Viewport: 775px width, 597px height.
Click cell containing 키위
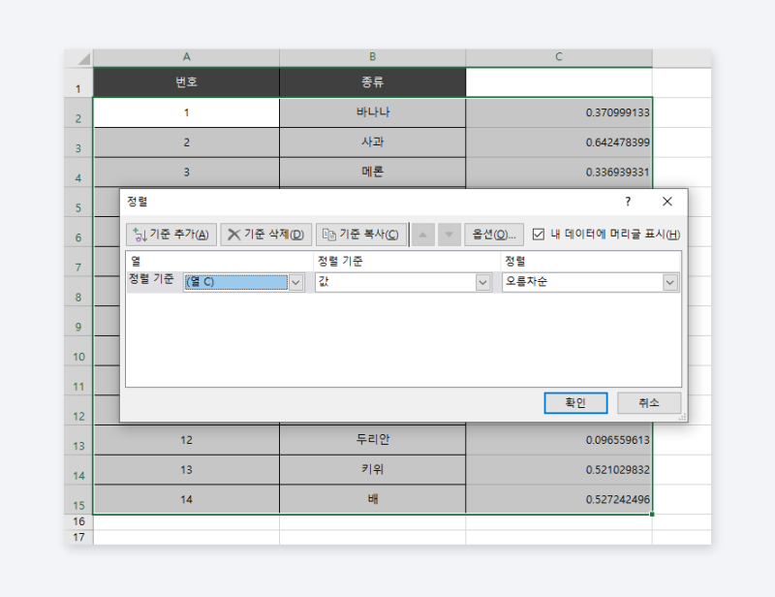[x=372, y=469]
